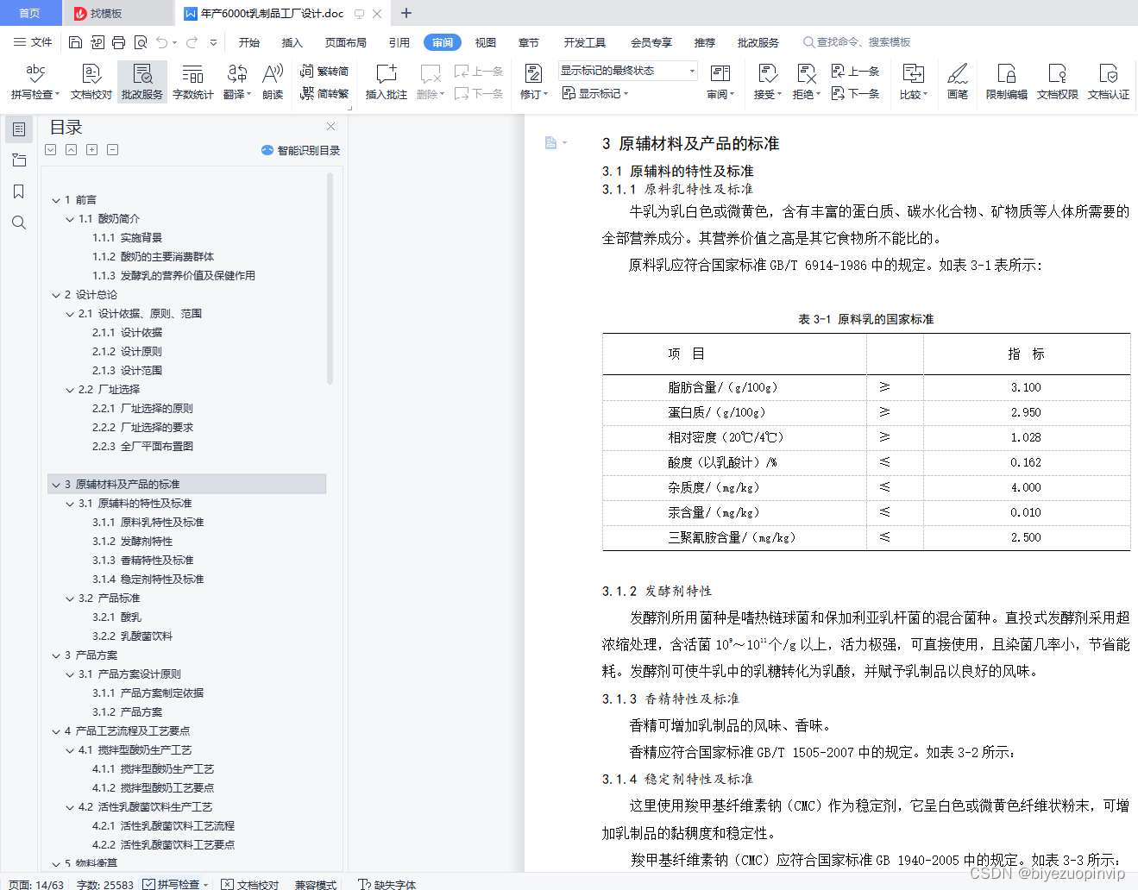Jump to 1.1.3 发酵乳的营养价值及保健作用

pos(173,276)
